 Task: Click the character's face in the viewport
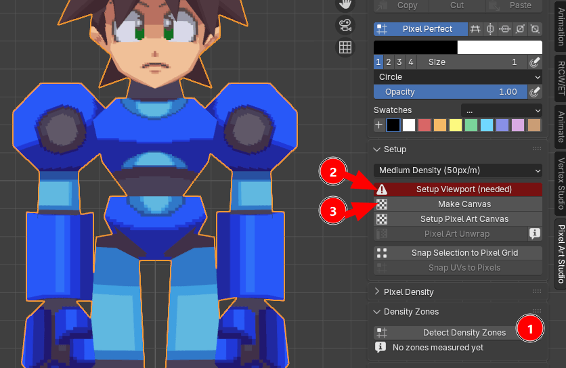tap(155, 47)
